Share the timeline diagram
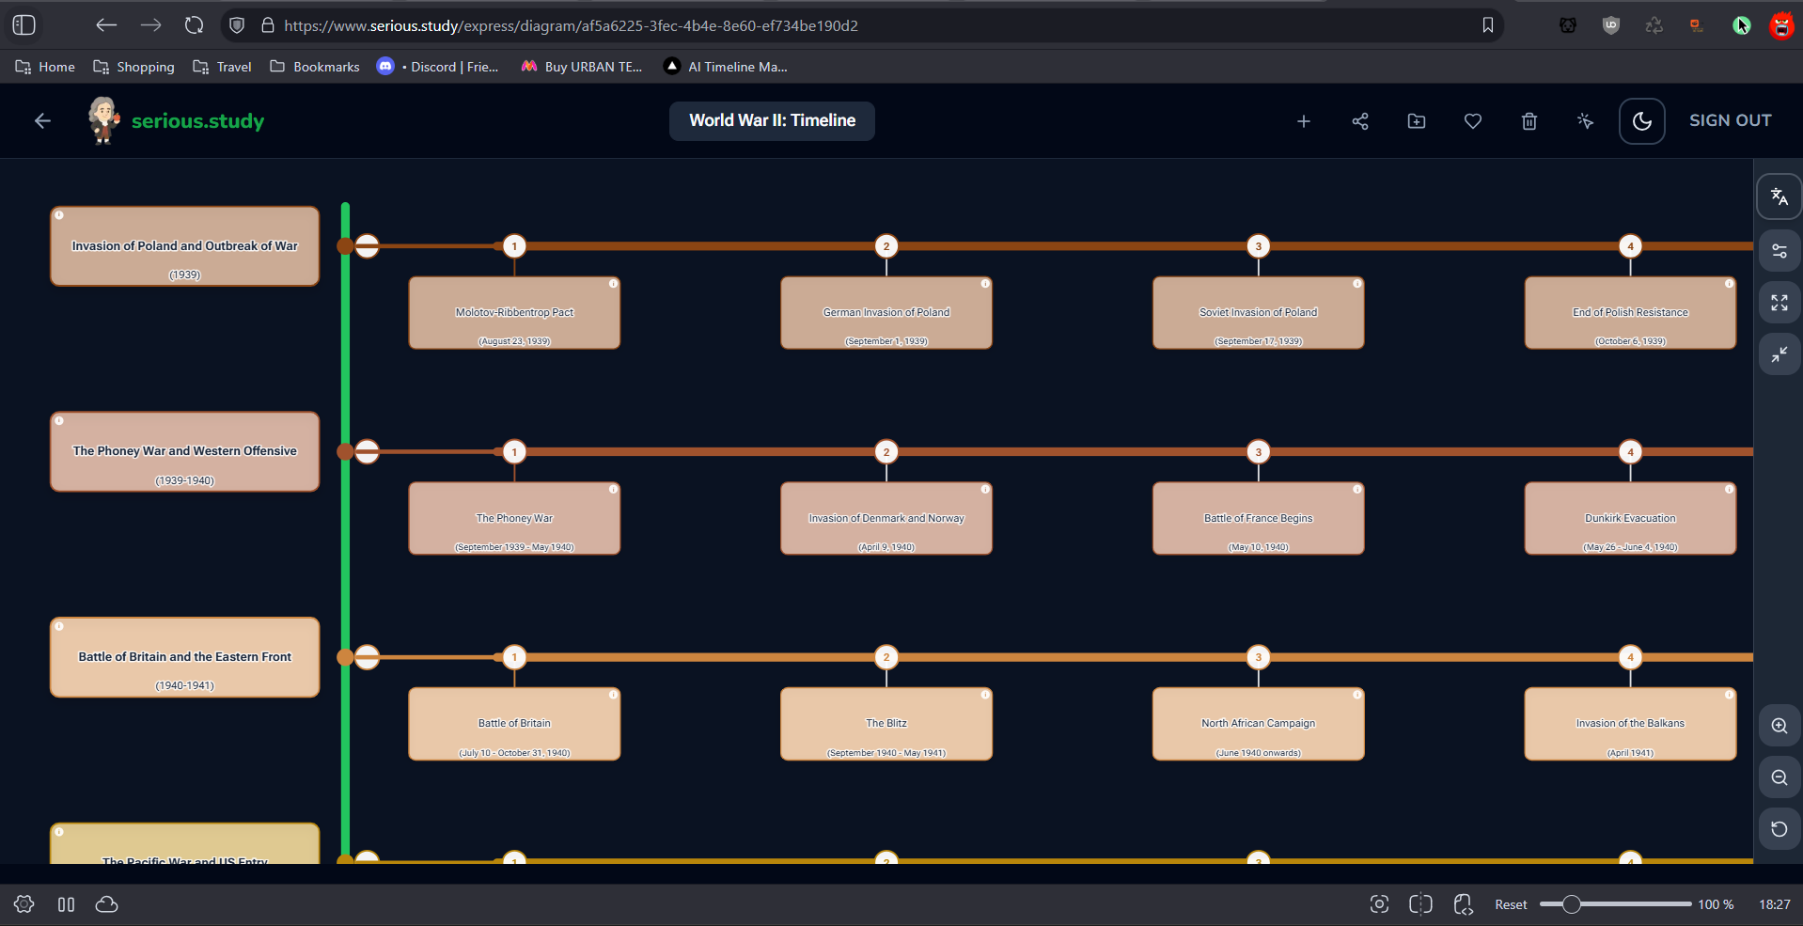The width and height of the screenshot is (1803, 926). tap(1359, 120)
